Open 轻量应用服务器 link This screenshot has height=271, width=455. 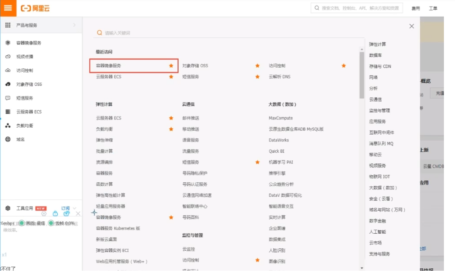click(111, 206)
